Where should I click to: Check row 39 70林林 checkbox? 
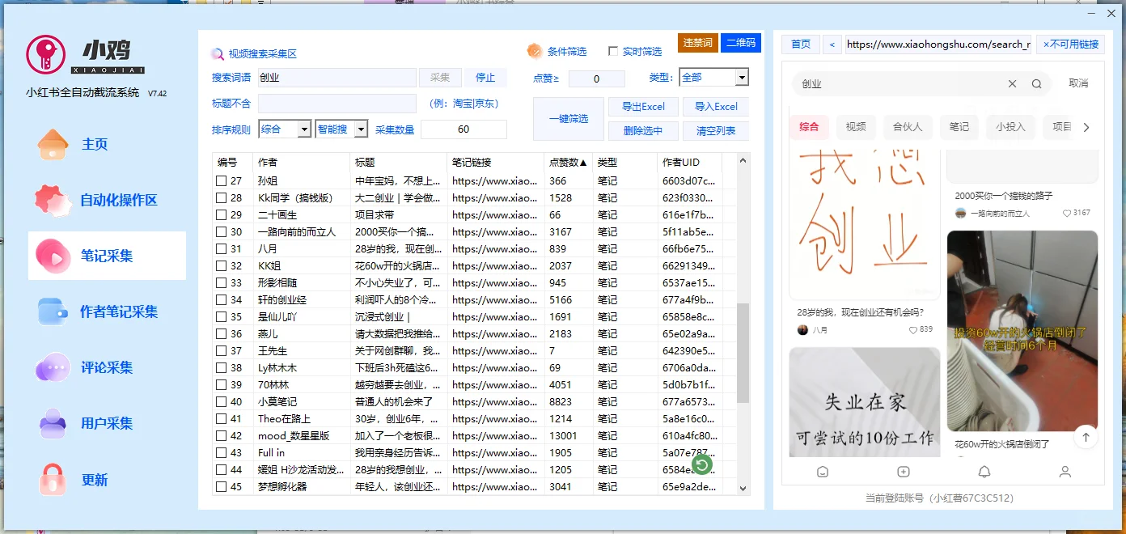pyautogui.click(x=222, y=385)
